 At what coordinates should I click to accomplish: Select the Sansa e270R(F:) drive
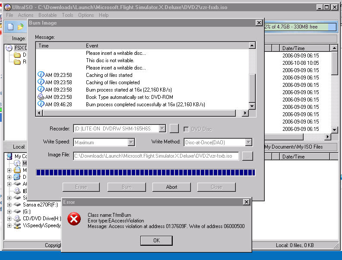(x=40, y=205)
